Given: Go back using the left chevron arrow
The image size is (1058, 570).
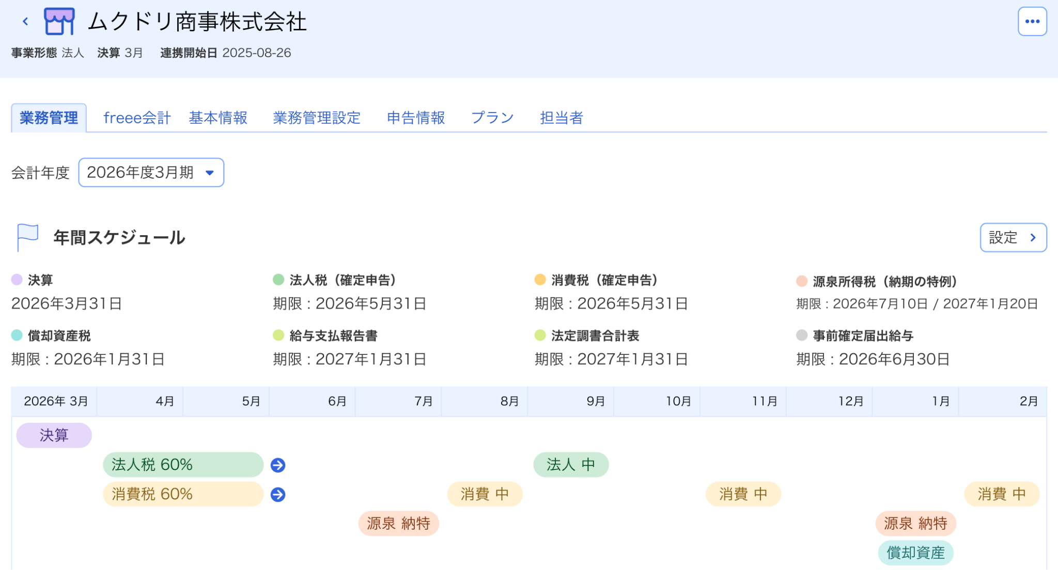Looking at the screenshot, I should pyautogui.click(x=25, y=22).
